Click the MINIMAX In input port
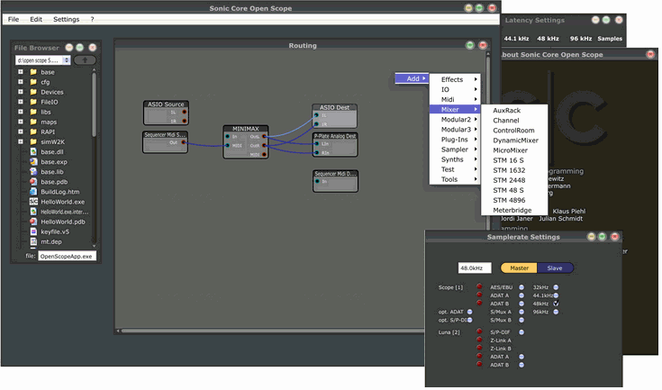 coord(228,137)
